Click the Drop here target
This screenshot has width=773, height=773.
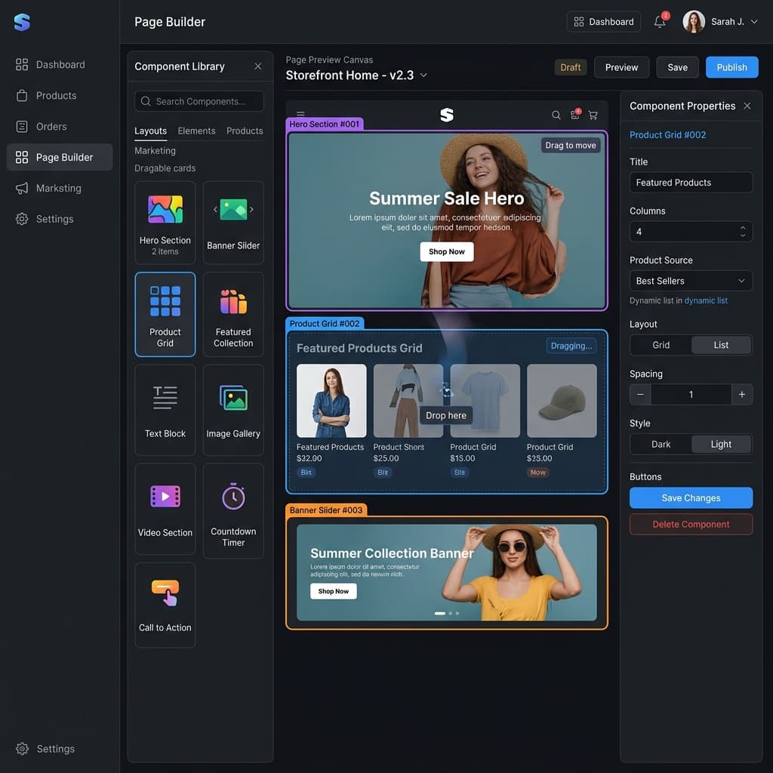coord(446,416)
